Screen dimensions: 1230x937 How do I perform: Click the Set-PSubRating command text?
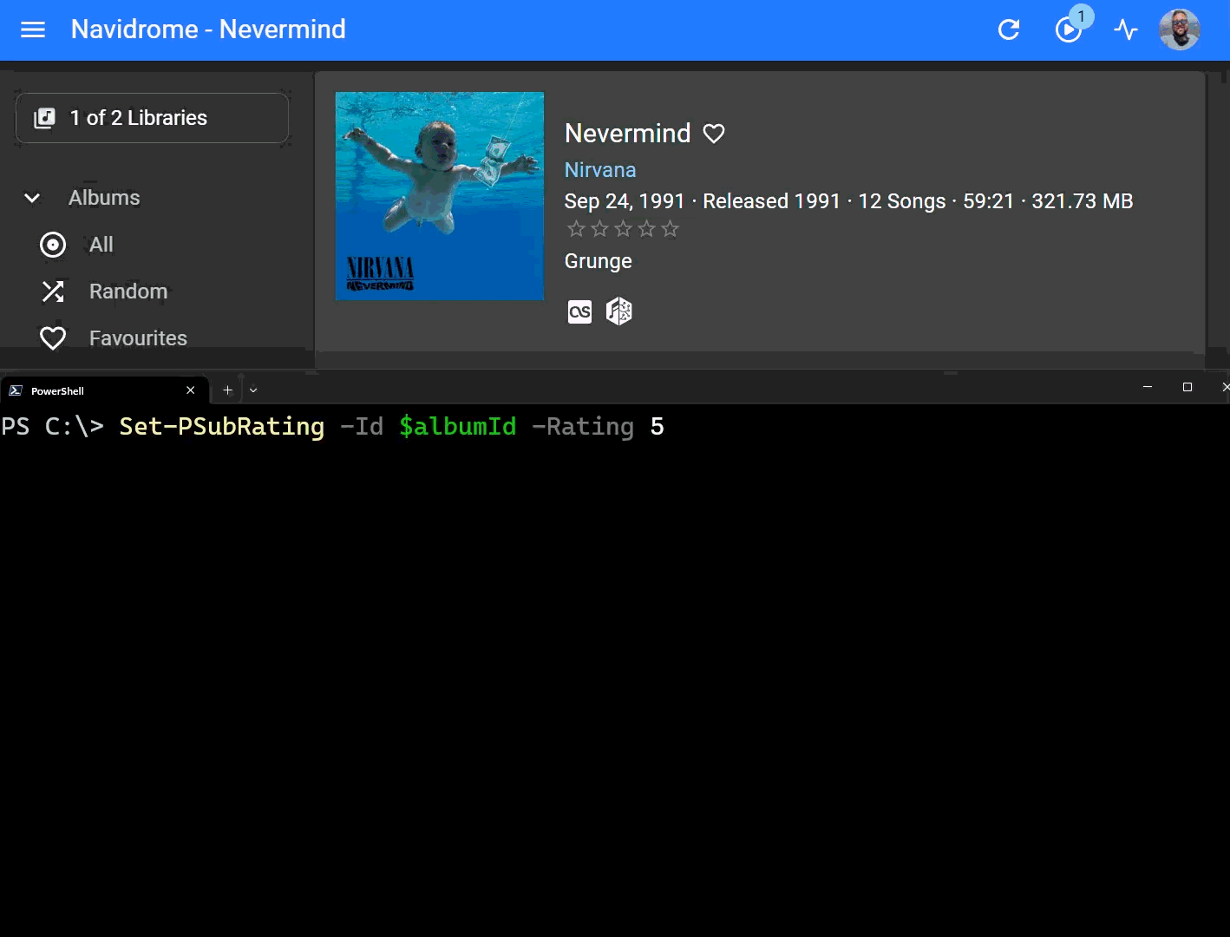221,426
